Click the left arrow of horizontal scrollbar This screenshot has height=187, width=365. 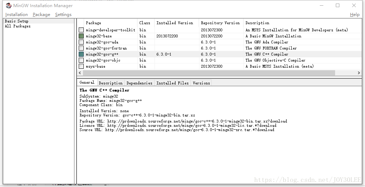click(80, 73)
